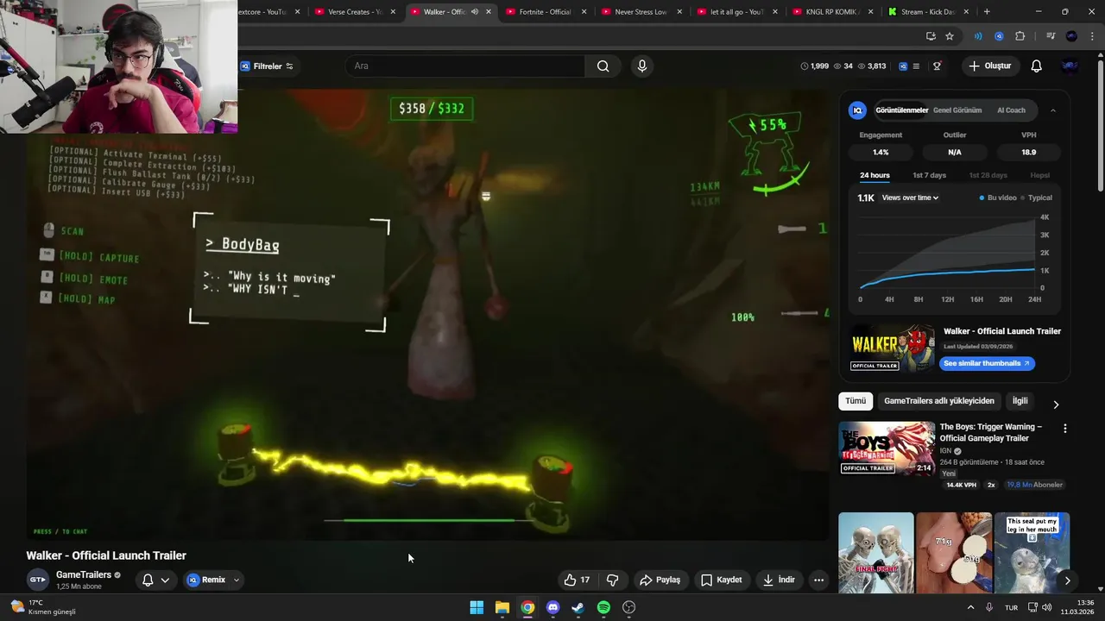Click the İndir download button
The height and width of the screenshot is (621, 1105).
click(x=779, y=580)
